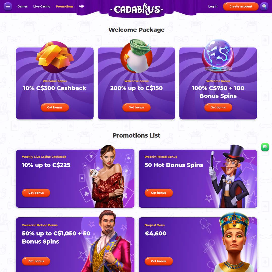
Task: Get the Drops & Wins bonus
Action: click(159, 261)
